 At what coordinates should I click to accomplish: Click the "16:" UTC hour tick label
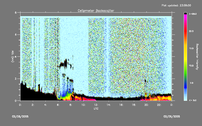(x=121, y=105)
